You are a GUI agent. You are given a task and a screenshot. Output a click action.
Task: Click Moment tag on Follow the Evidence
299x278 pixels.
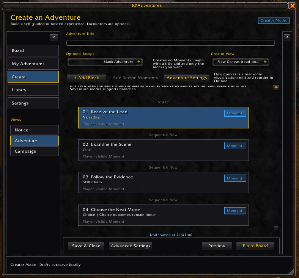click(235, 178)
